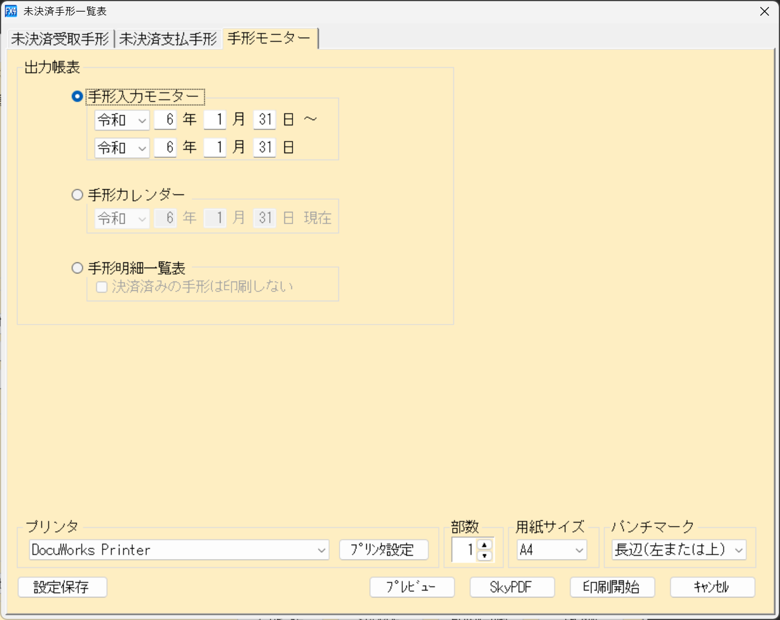The height and width of the screenshot is (620, 780).
Task: Click the SkyPDF button
Action: point(512,587)
